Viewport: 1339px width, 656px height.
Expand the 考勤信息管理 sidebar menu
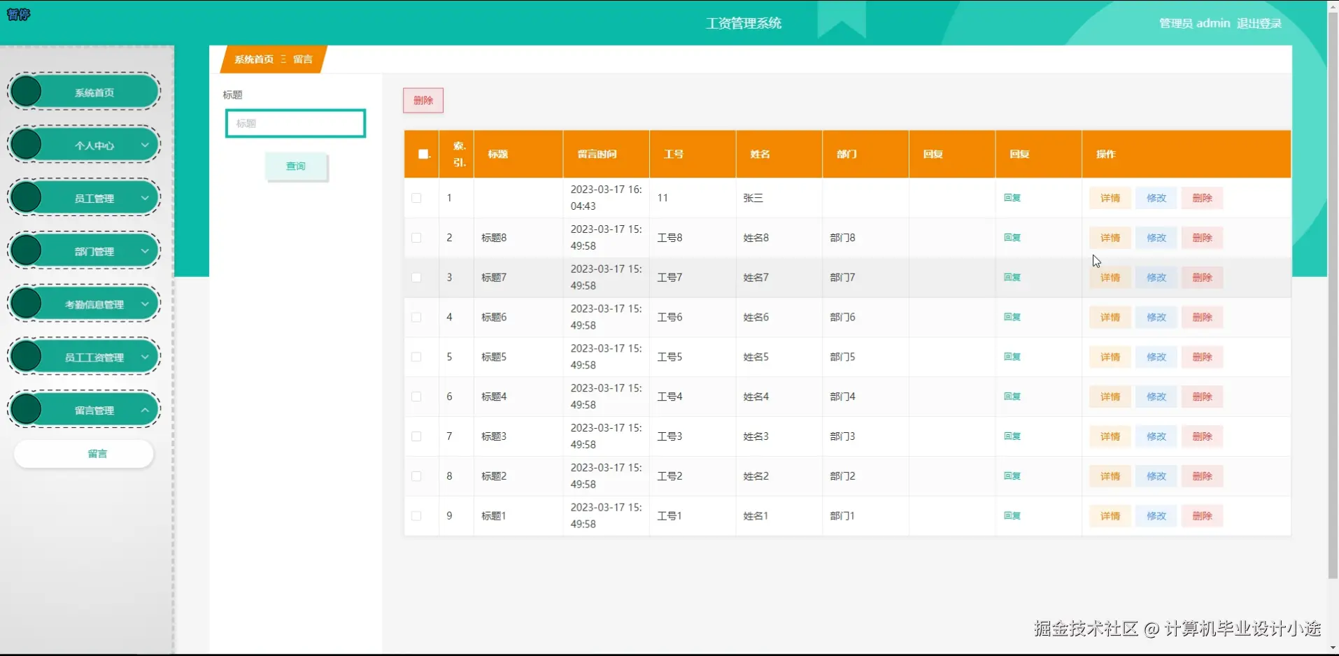pos(84,304)
